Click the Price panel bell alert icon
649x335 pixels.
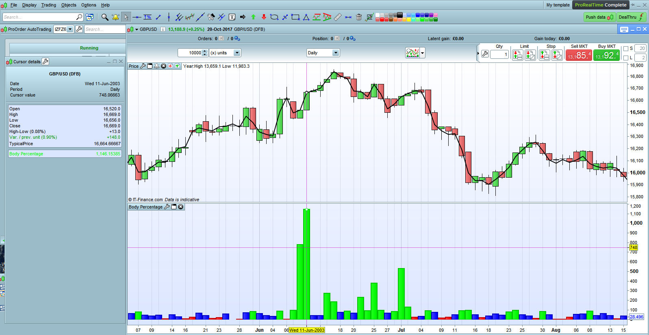156,66
